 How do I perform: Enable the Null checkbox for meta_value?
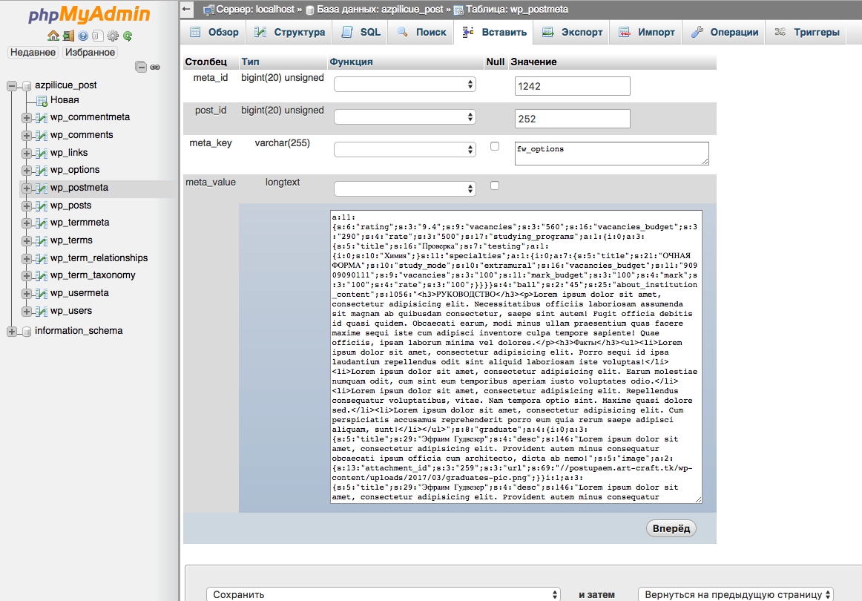495,185
